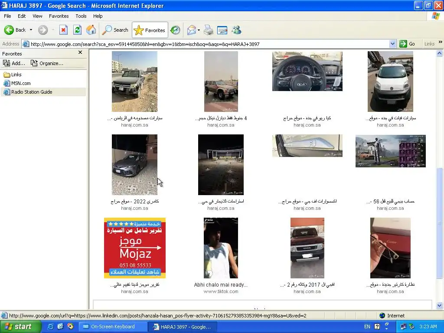The image size is (444, 333).
Task: Open the Edit menu
Action: [22, 16]
